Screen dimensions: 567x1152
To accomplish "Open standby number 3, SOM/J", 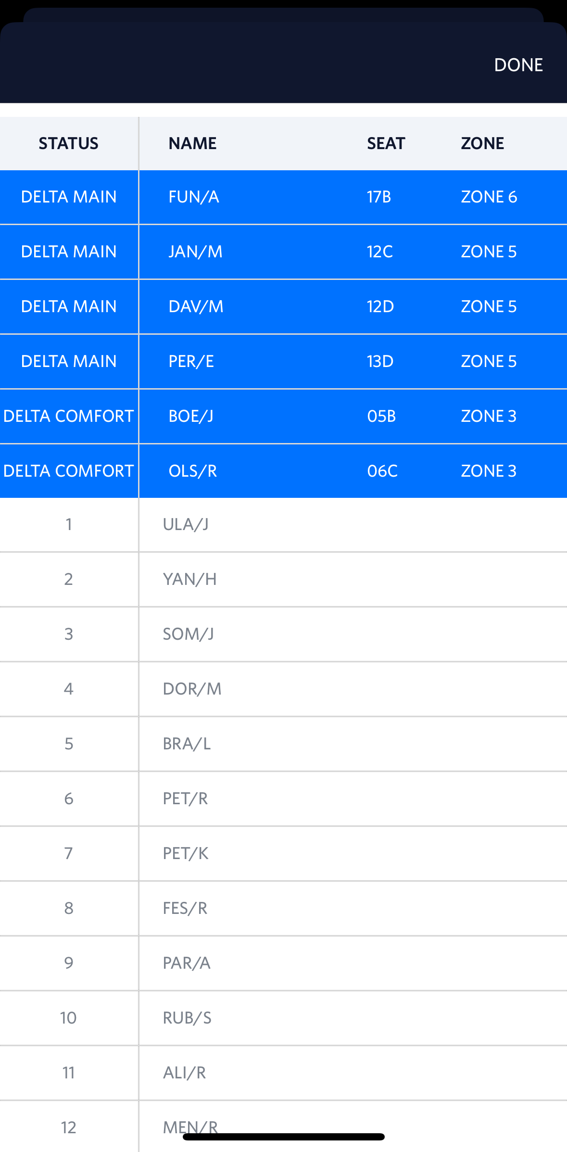I will [x=283, y=634].
